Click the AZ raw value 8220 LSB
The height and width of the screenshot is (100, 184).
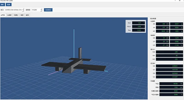(x=162, y=31)
